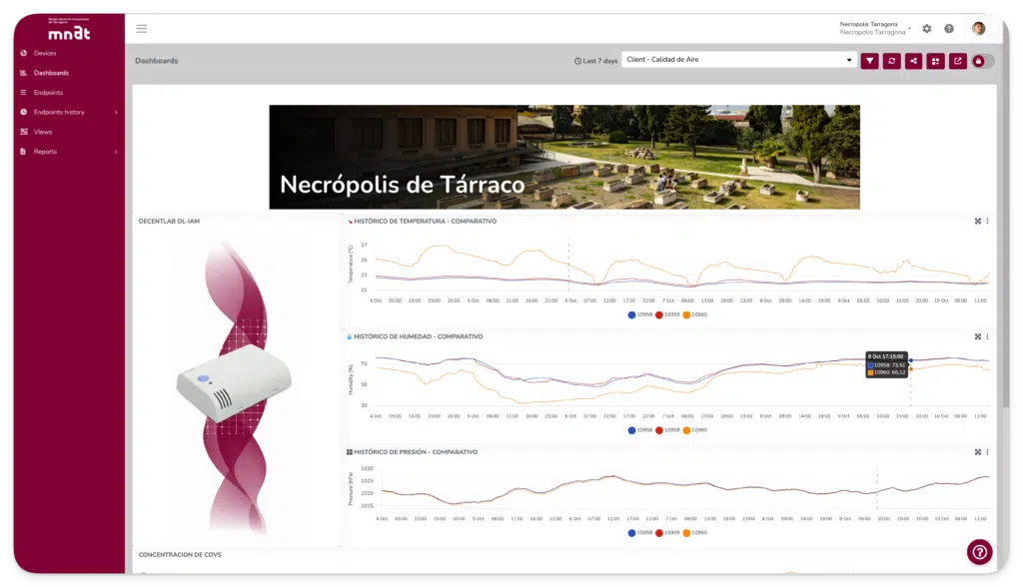Screen dimensions: 1023x587
Task: Open the settings gear in header
Action: point(927,29)
